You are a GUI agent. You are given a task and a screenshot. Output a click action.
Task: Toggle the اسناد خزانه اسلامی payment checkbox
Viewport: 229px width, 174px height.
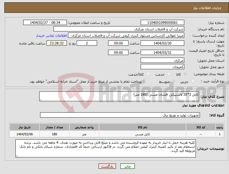146,81
